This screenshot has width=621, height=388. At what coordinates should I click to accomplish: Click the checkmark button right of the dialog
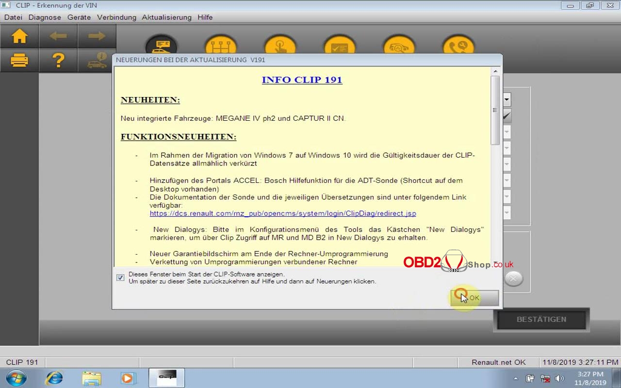point(507,115)
